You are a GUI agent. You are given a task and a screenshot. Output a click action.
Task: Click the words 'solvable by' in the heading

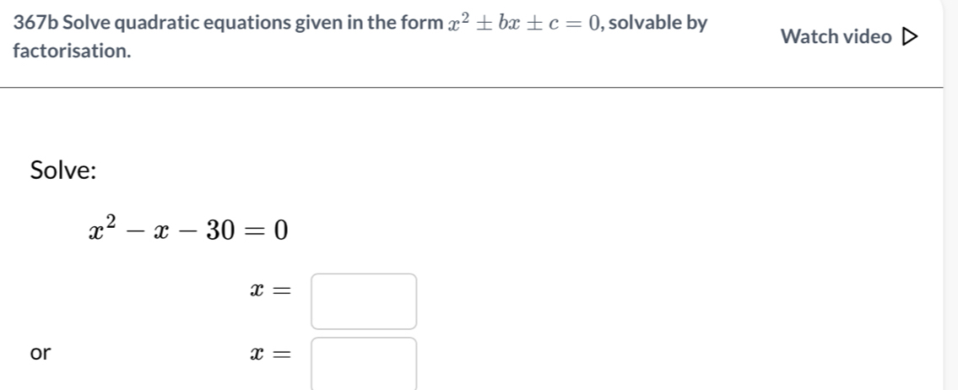click(x=658, y=24)
